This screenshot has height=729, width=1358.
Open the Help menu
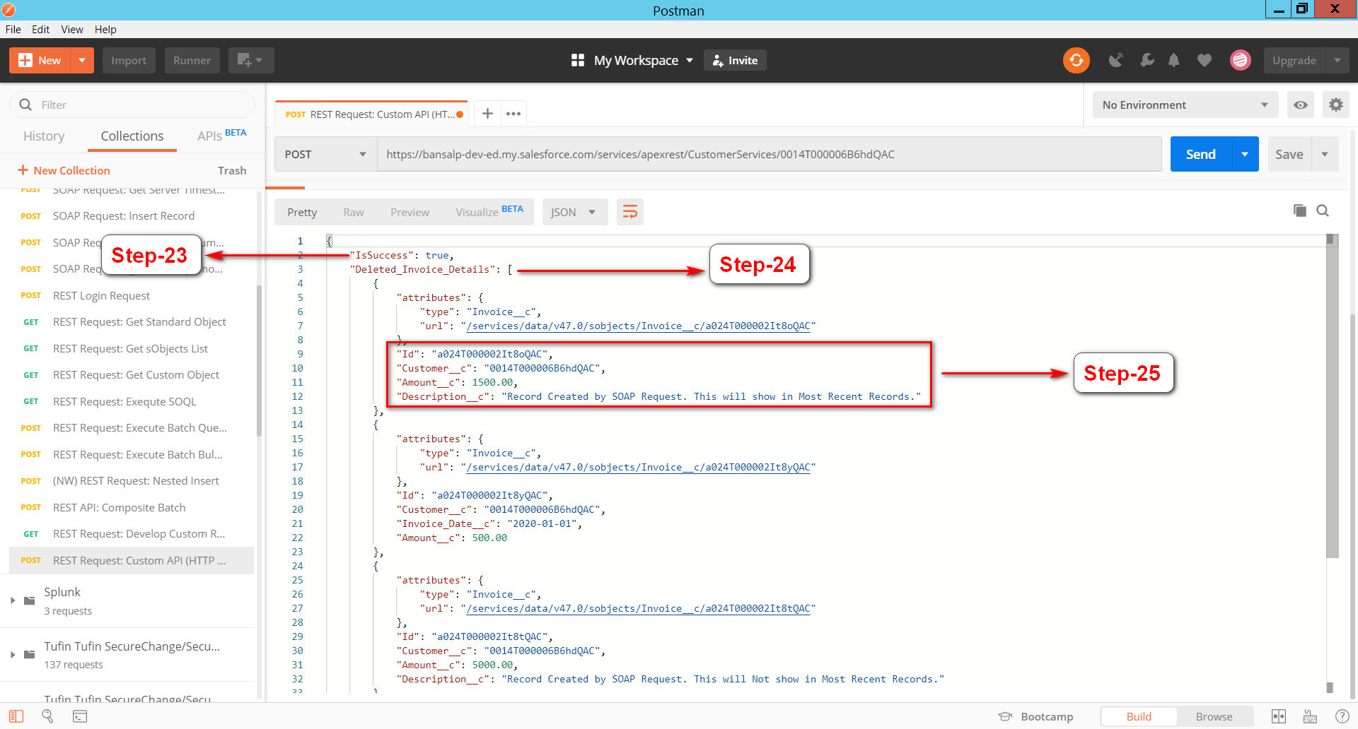tap(105, 30)
